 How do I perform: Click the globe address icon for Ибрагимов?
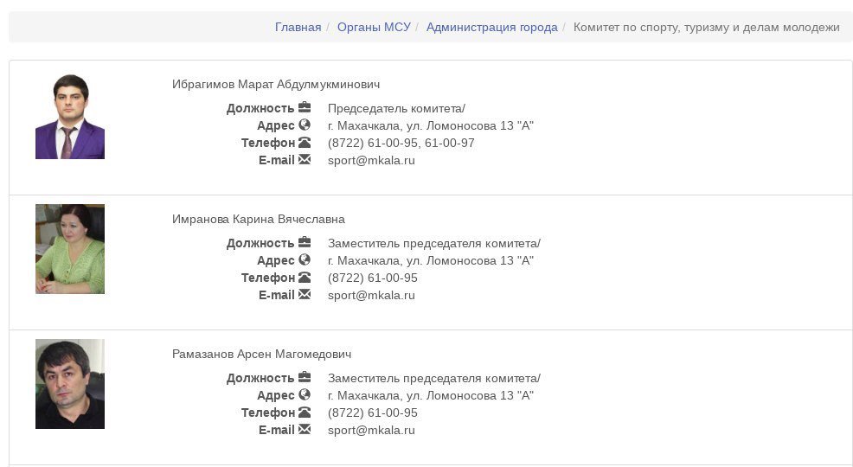tap(305, 125)
